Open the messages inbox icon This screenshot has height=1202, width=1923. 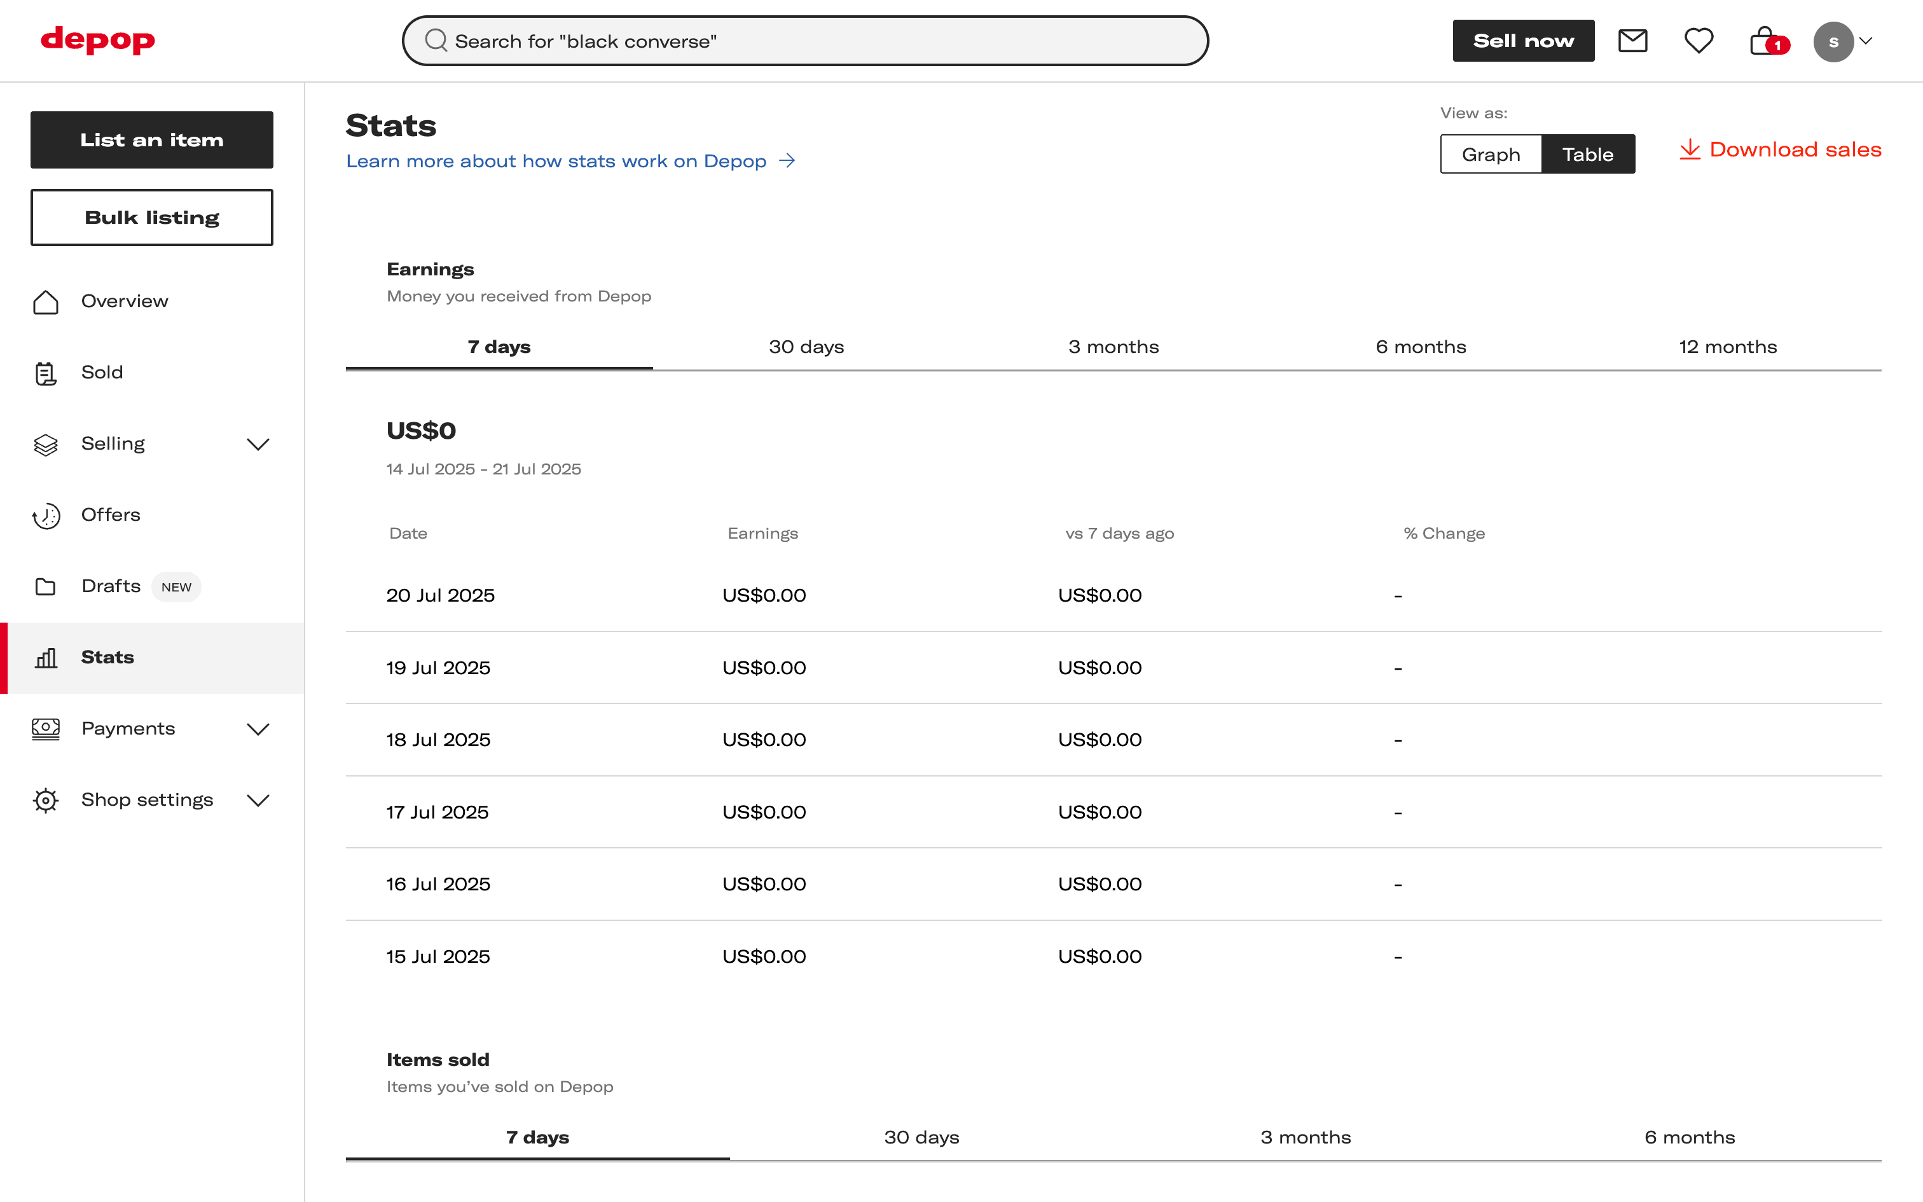pos(1632,41)
